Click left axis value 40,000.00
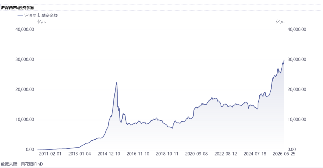The width and height of the screenshot is (323, 168). (x=25, y=29)
